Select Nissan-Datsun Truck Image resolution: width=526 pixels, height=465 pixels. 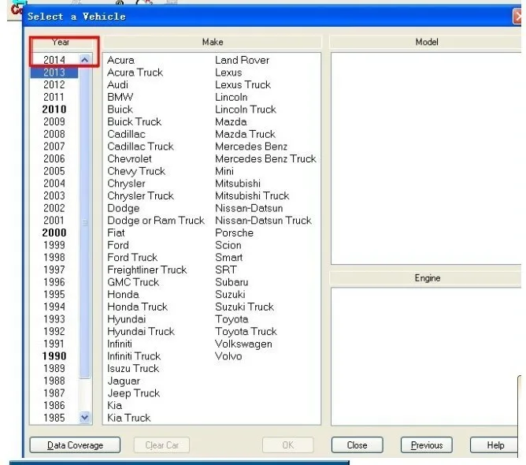point(263,220)
